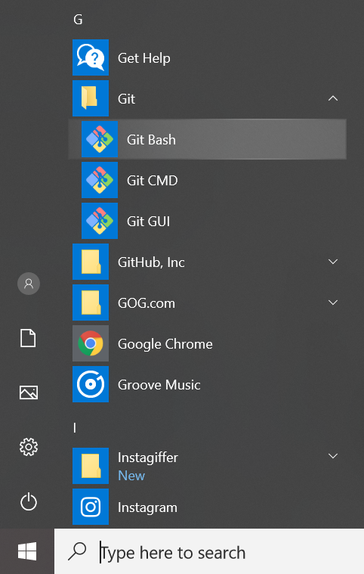This screenshot has height=574, width=364.
Task: Click the "GitHub, Inc" label
Action: coord(151,262)
